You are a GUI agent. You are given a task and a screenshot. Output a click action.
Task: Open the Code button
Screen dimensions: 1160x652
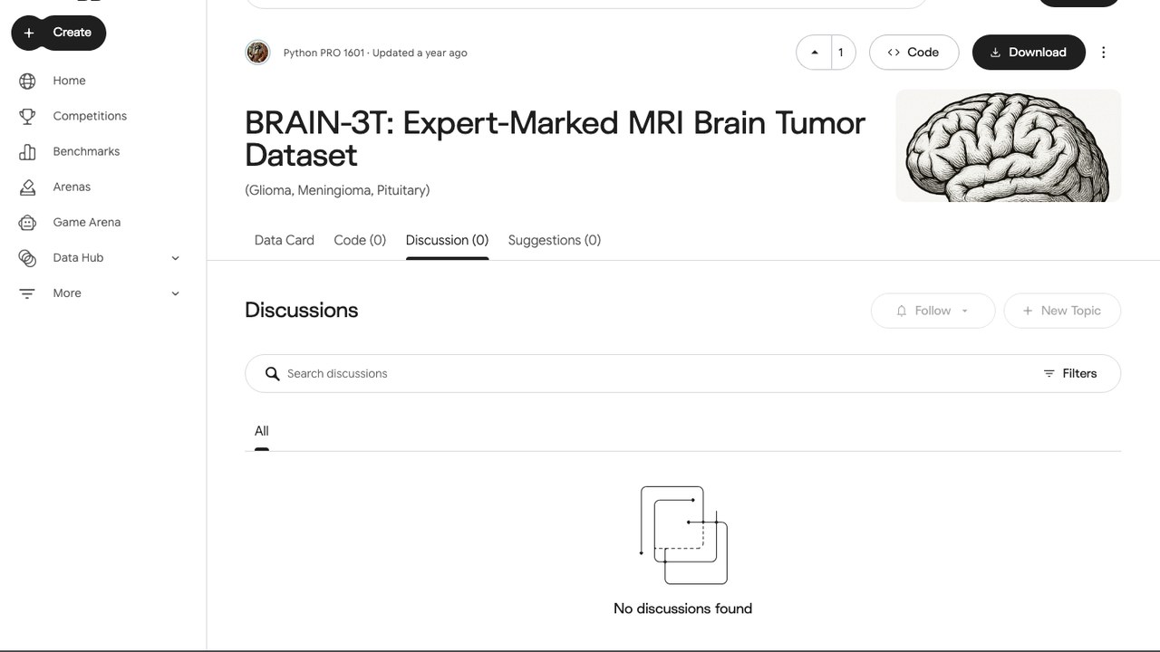913,53
